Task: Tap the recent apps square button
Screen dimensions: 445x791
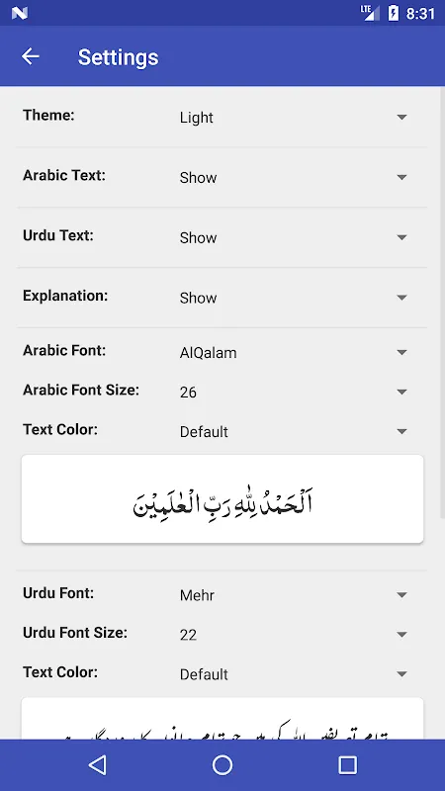Action: click(348, 764)
